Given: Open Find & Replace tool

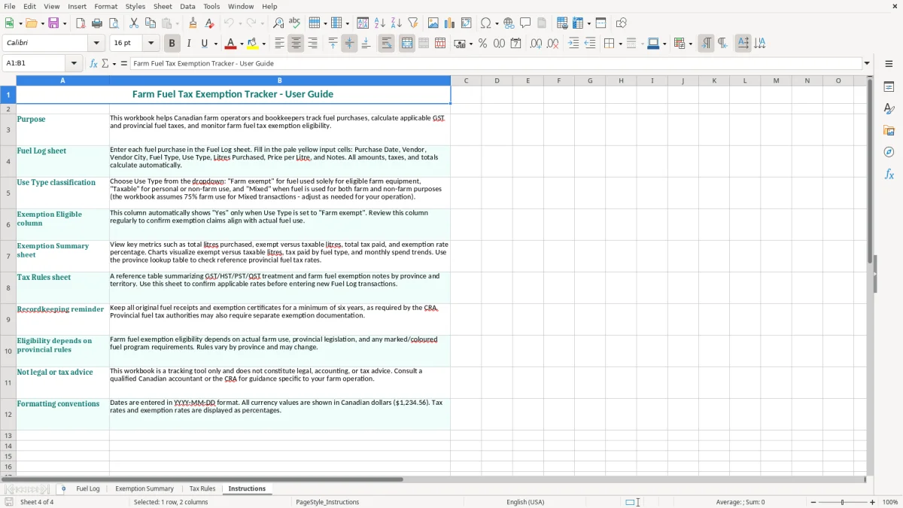Looking at the screenshot, I should pyautogui.click(x=278, y=23).
